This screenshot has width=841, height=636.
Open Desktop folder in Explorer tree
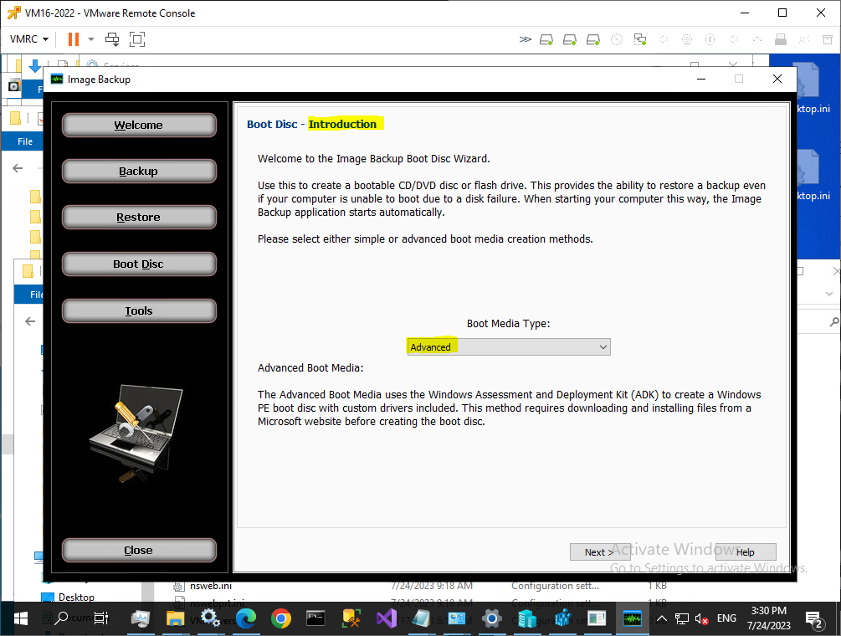pos(76,597)
